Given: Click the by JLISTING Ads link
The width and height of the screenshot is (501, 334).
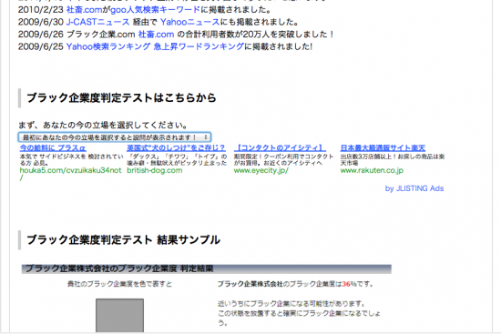Looking at the screenshot, I should click(x=414, y=188).
